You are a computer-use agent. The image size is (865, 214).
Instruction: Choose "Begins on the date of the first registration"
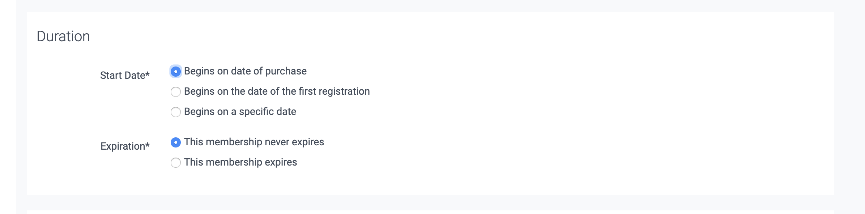coord(175,92)
